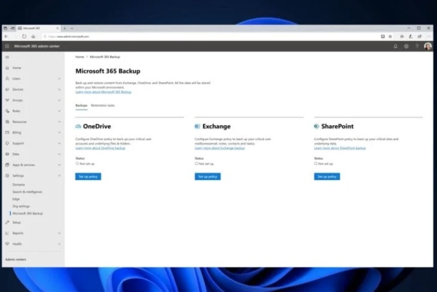437x292 pixels.
Task: Expand the Data section chevron
Action: (60, 154)
